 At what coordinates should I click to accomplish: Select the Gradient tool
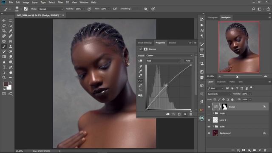click(x=4, y=57)
